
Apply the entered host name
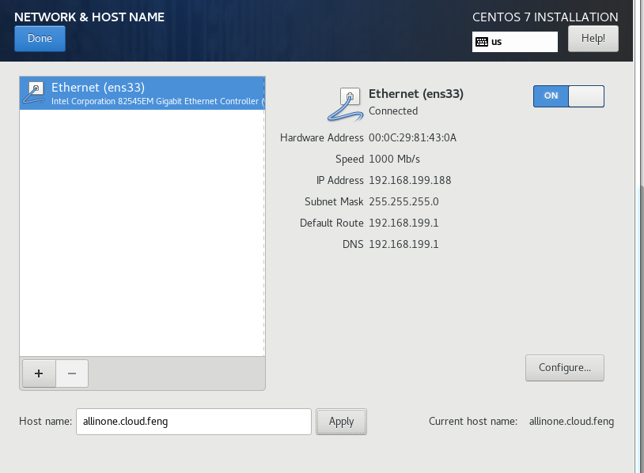pos(341,421)
